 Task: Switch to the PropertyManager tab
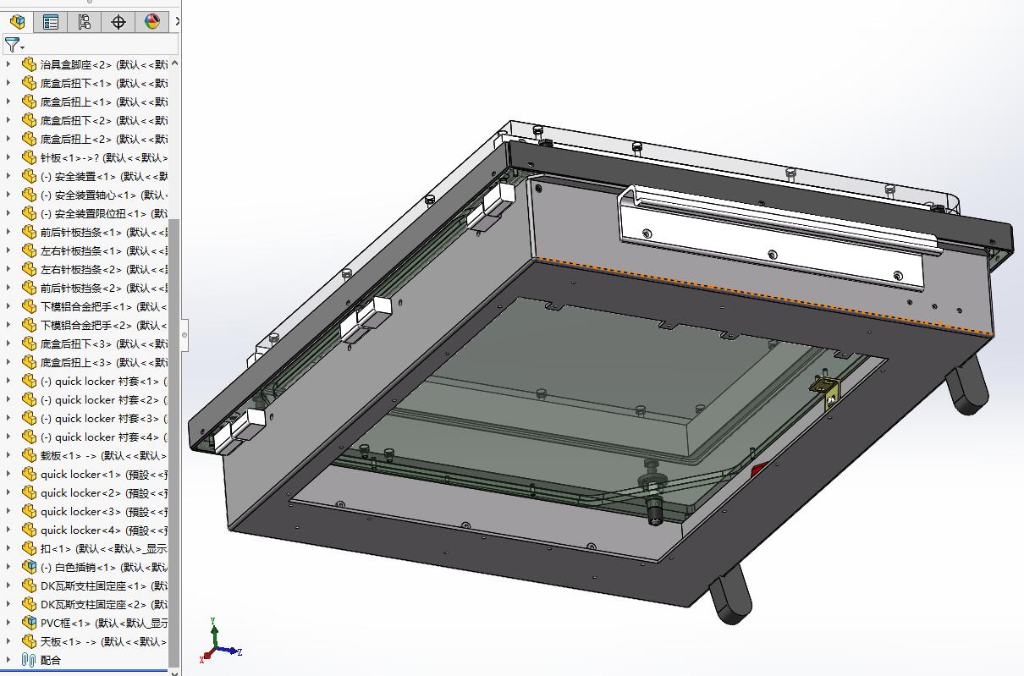51,22
